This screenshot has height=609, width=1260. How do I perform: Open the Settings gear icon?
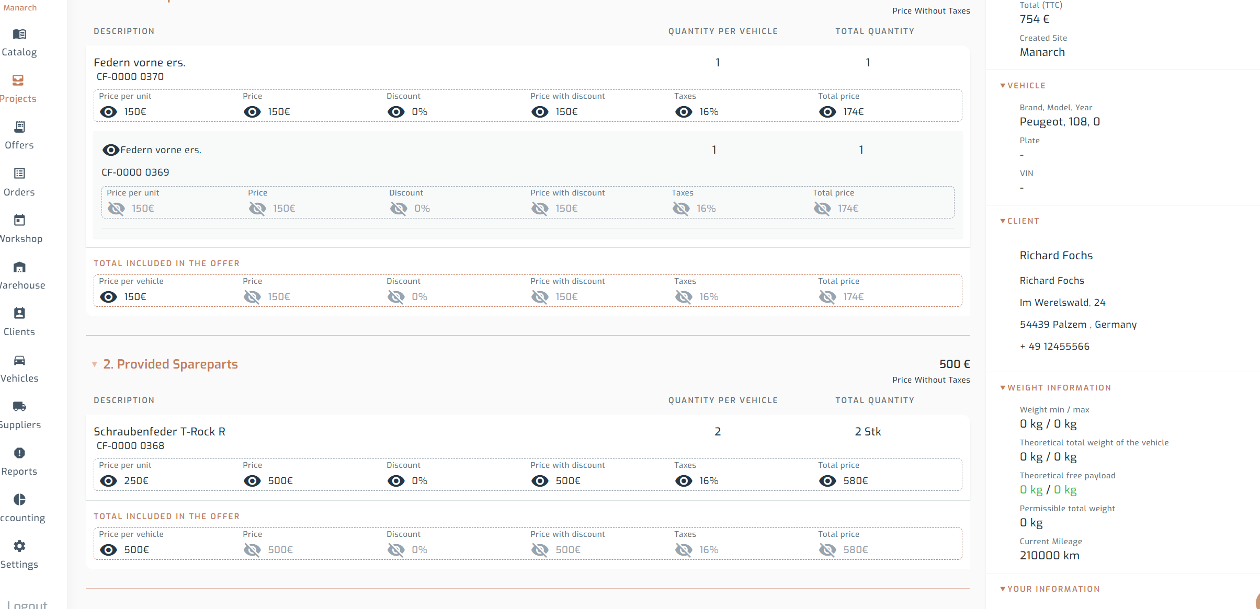(x=19, y=546)
